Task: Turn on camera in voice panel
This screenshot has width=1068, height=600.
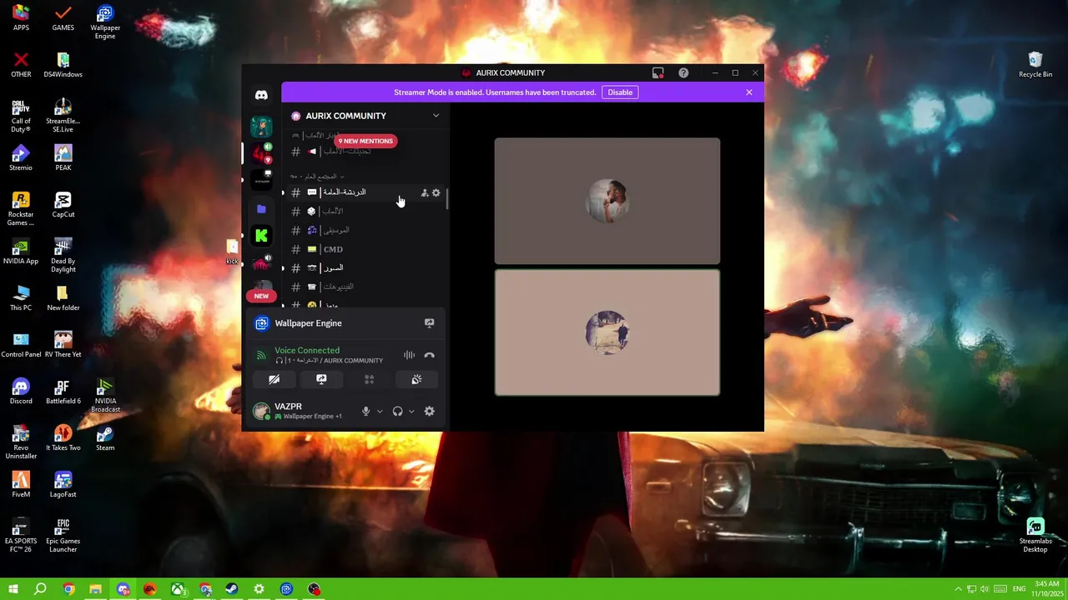Action: (x=274, y=379)
